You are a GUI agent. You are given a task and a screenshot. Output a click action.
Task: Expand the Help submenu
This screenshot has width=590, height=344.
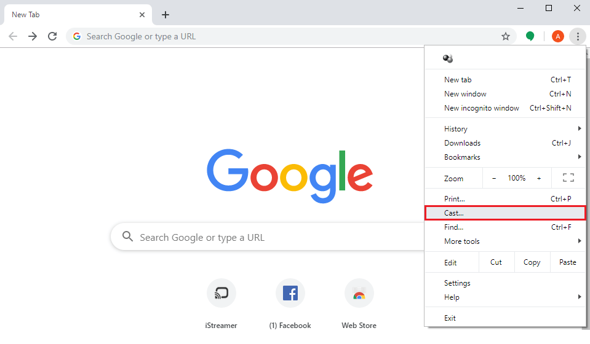pyautogui.click(x=505, y=297)
